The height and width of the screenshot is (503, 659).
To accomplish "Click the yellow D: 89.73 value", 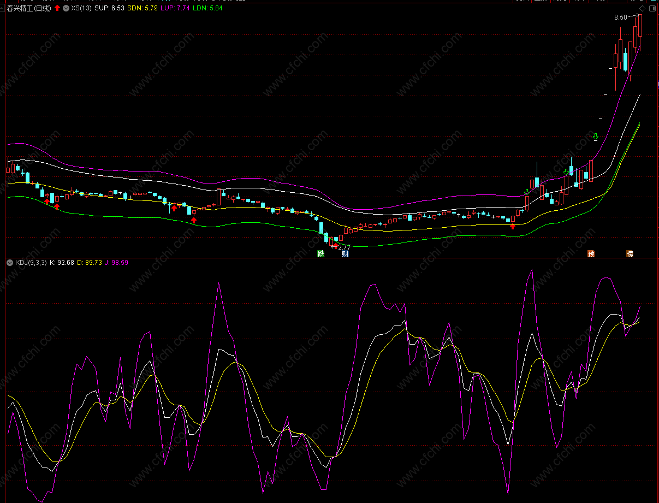I will pos(90,263).
